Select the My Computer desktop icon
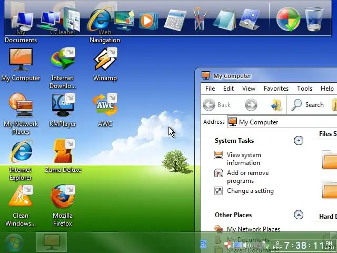This screenshot has height=253, width=337. [21, 64]
